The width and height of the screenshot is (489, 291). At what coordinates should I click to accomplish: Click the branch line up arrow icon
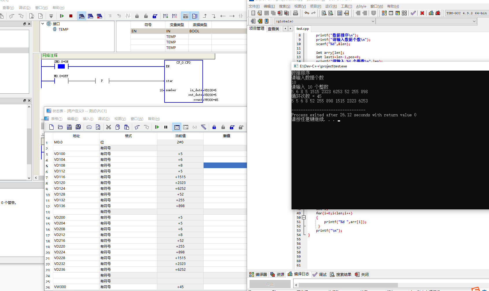pyautogui.click(x=205, y=16)
